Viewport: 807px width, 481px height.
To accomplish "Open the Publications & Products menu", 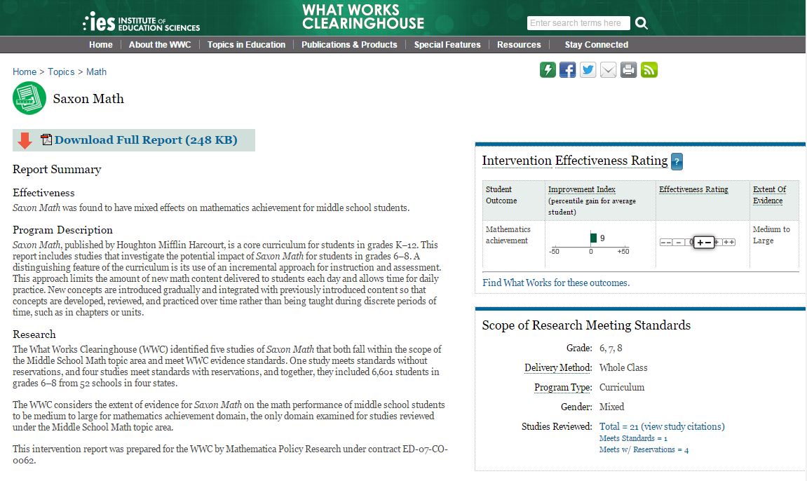I will point(349,45).
